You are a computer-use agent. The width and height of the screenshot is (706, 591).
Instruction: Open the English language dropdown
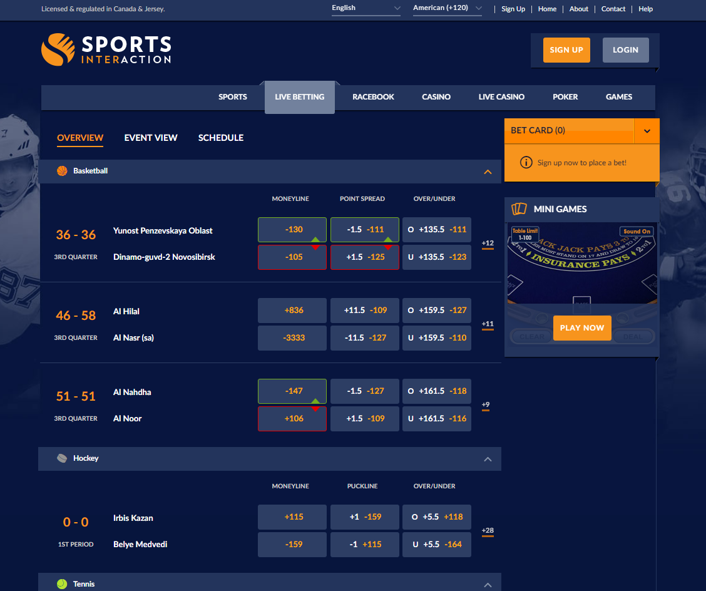(x=366, y=8)
